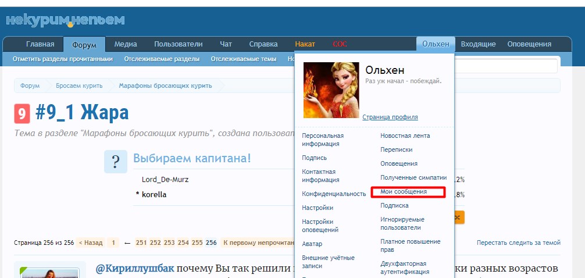Open Игнорируемые пользователи entry

(402, 223)
